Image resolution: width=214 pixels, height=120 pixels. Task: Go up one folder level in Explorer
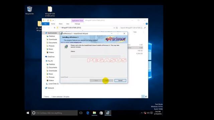pyautogui.click(x=55, y=28)
